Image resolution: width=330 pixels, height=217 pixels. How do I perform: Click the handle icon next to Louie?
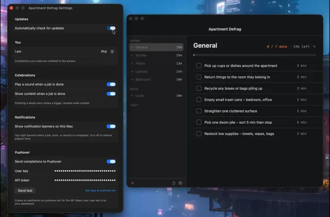(x=132, y=95)
